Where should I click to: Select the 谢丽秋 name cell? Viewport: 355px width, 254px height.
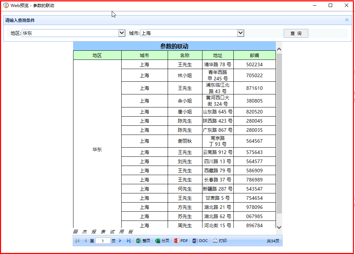coord(185,141)
